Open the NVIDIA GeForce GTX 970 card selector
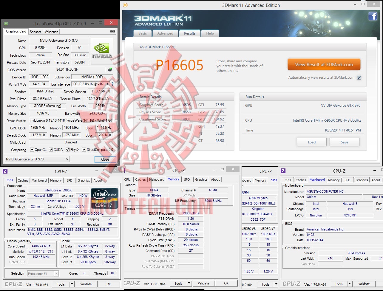This screenshot has height=291, width=383. coord(37,159)
